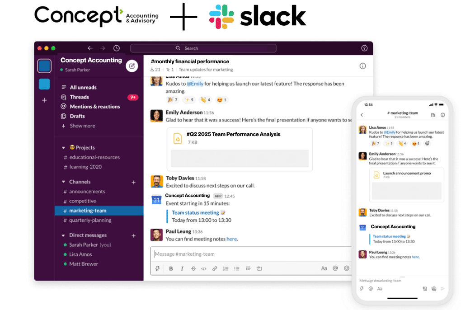
Task: Compose a new message with the pencil icon
Action: pyautogui.click(x=132, y=66)
